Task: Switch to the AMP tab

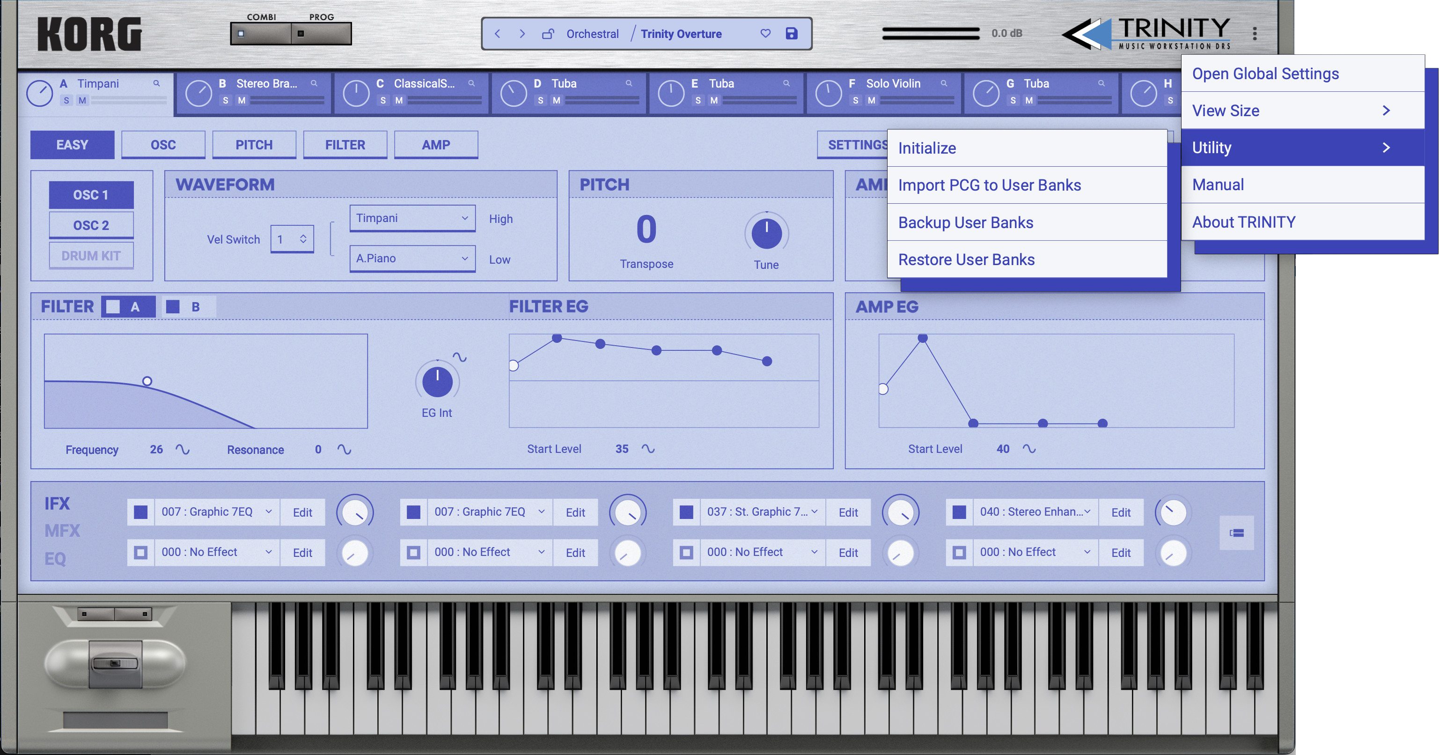Action: point(436,145)
